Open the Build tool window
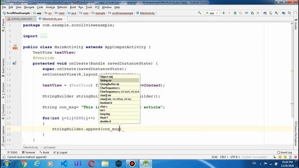Viewport: 299px width, 168px height. pos(44,153)
